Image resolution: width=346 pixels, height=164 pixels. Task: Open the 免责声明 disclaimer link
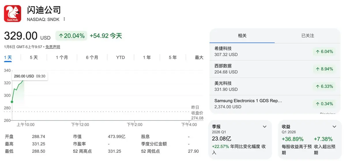click(x=53, y=47)
